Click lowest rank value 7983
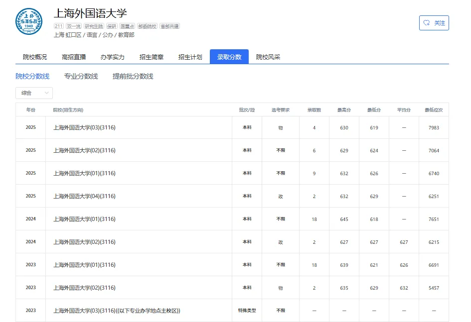This screenshot has width=471, height=322. [434, 128]
